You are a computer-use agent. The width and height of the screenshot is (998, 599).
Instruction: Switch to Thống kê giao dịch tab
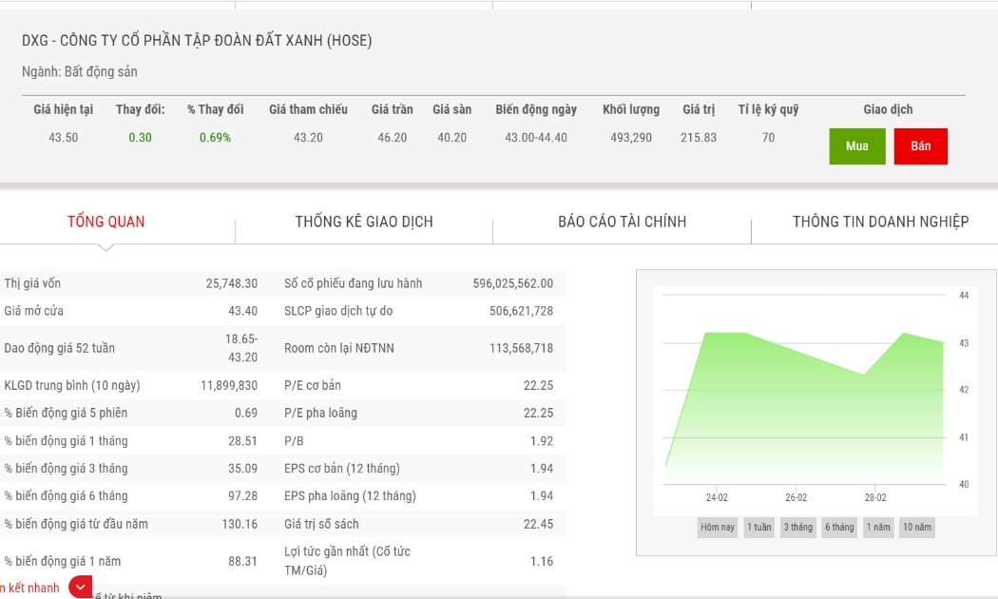364,222
